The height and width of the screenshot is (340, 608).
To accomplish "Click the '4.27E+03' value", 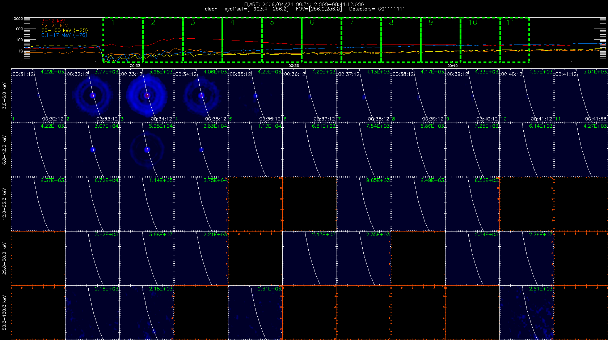I will (x=595, y=126).
